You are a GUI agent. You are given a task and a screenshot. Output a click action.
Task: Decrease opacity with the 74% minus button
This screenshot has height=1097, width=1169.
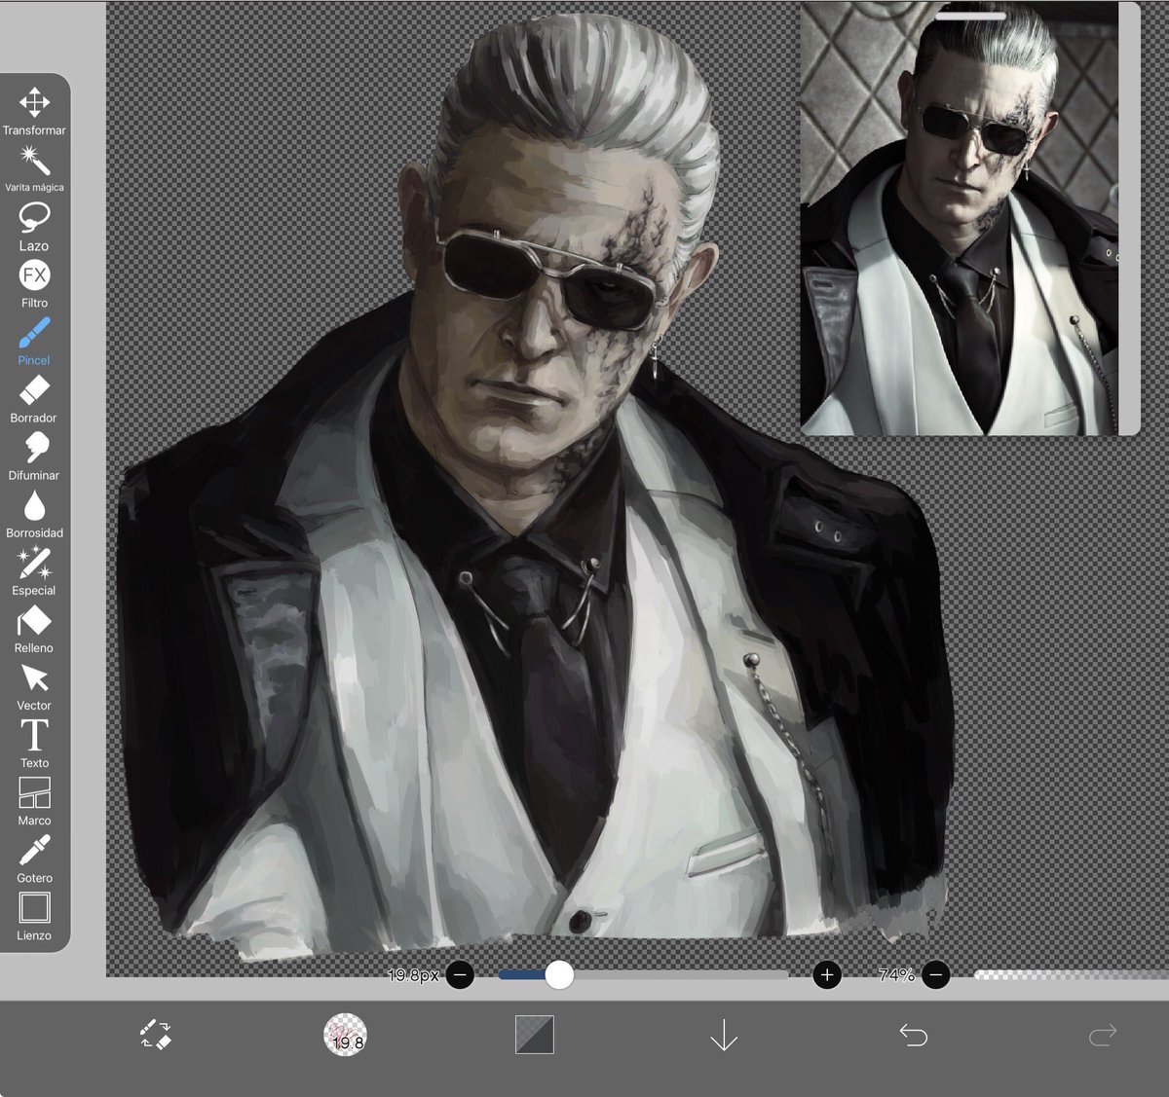[935, 974]
